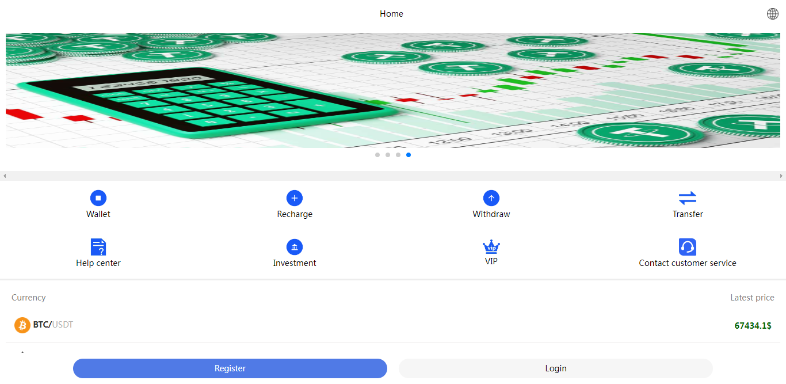Click the BTC latest price 67434.1$
This screenshot has height=384, width=786.
click(753, 326)
